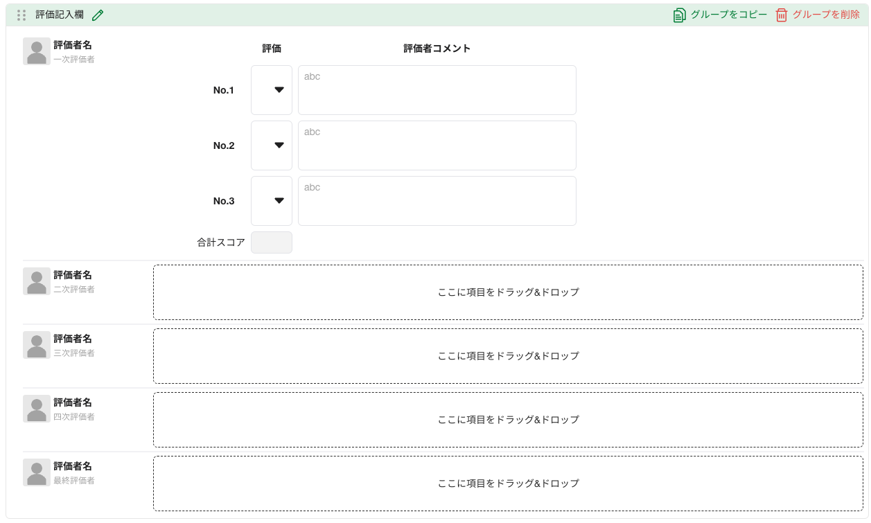
Task: Click the No.2 評価者コメント text box
Action: [437, 145]
